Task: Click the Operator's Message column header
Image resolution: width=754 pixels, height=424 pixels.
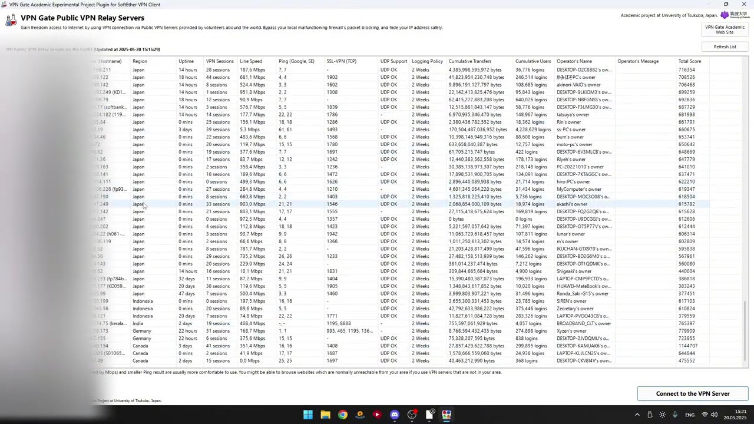Action: pos(646,61)
